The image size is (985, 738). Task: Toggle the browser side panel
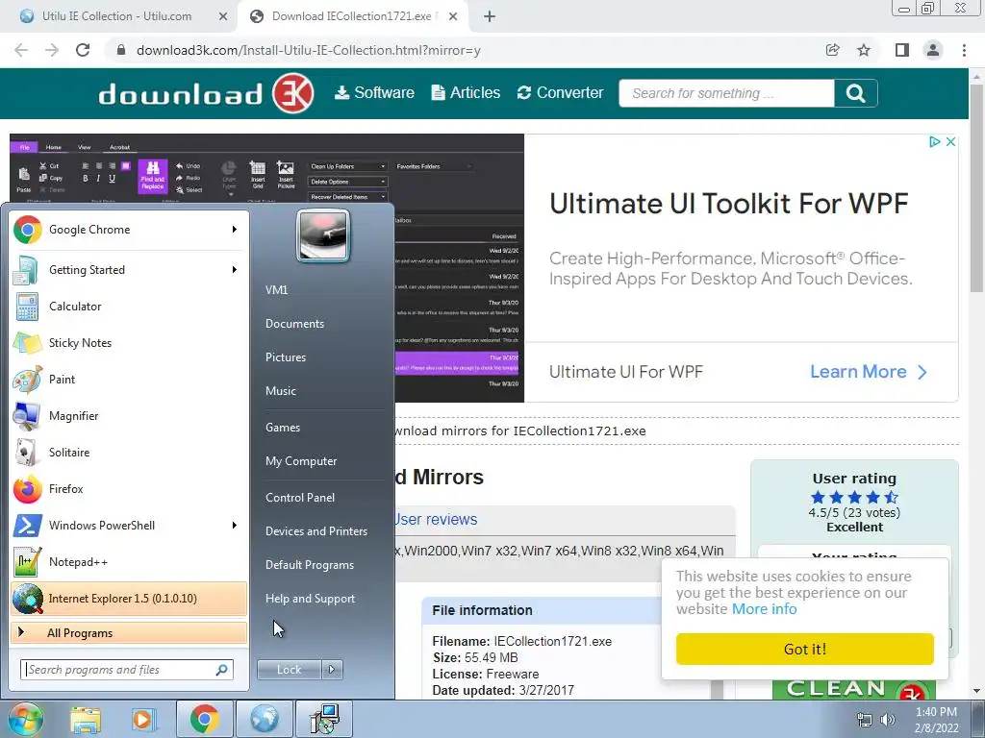tap(902, 50)
